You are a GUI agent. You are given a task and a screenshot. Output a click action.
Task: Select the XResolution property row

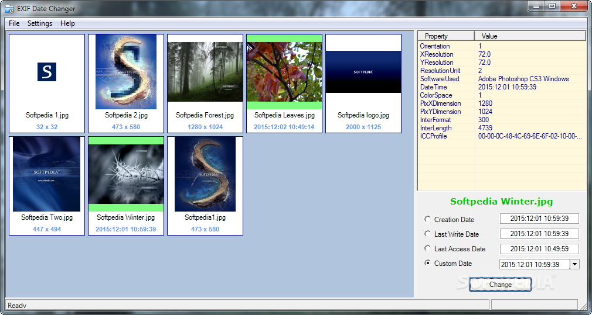pos(502,54)
